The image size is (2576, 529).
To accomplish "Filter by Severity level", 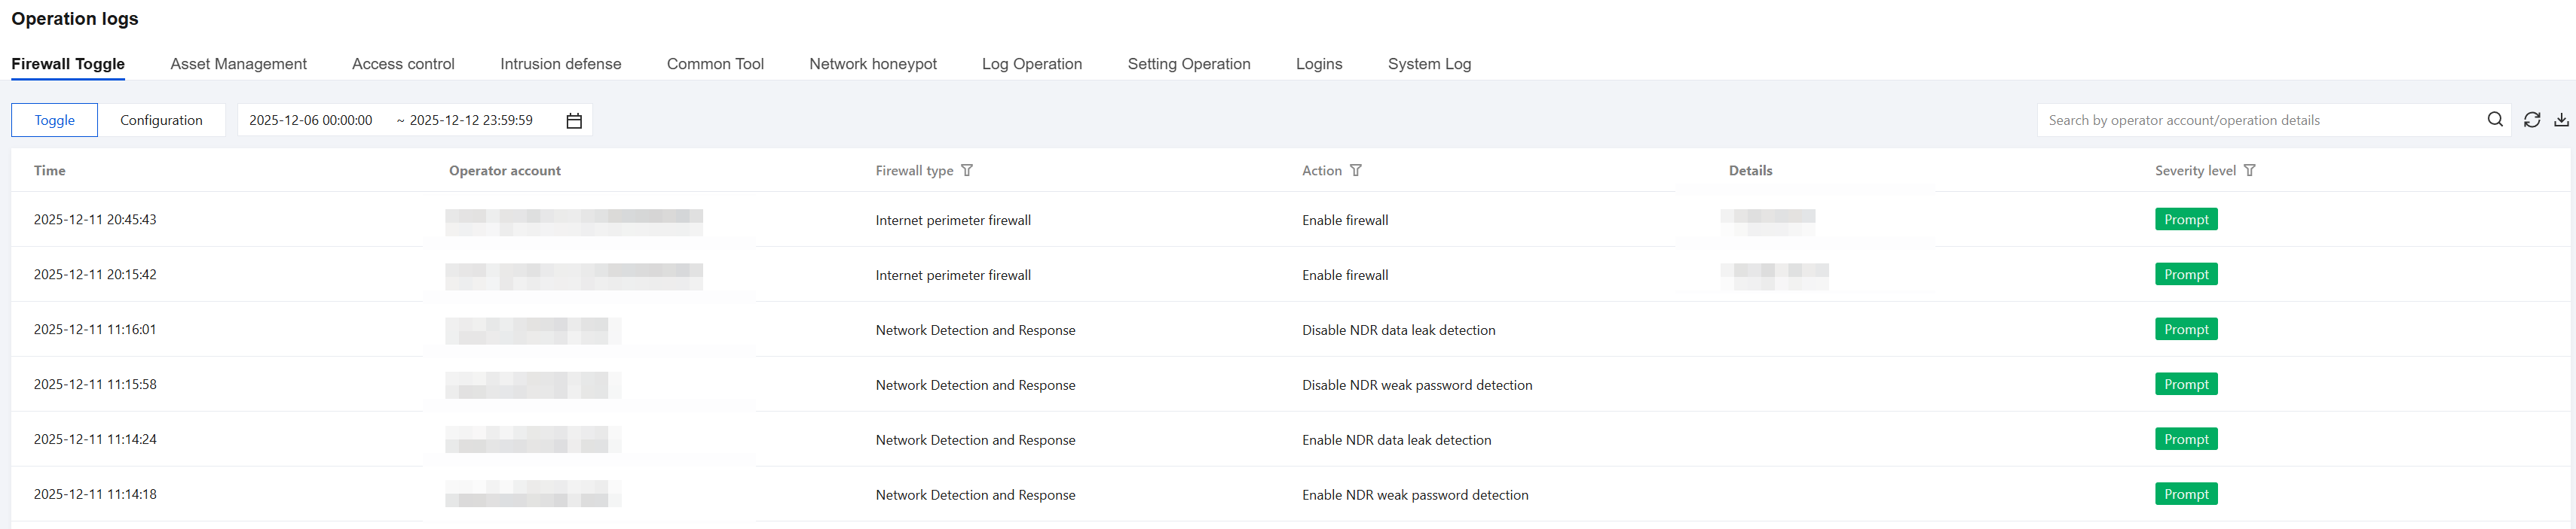I will (x=2250, y=171).
